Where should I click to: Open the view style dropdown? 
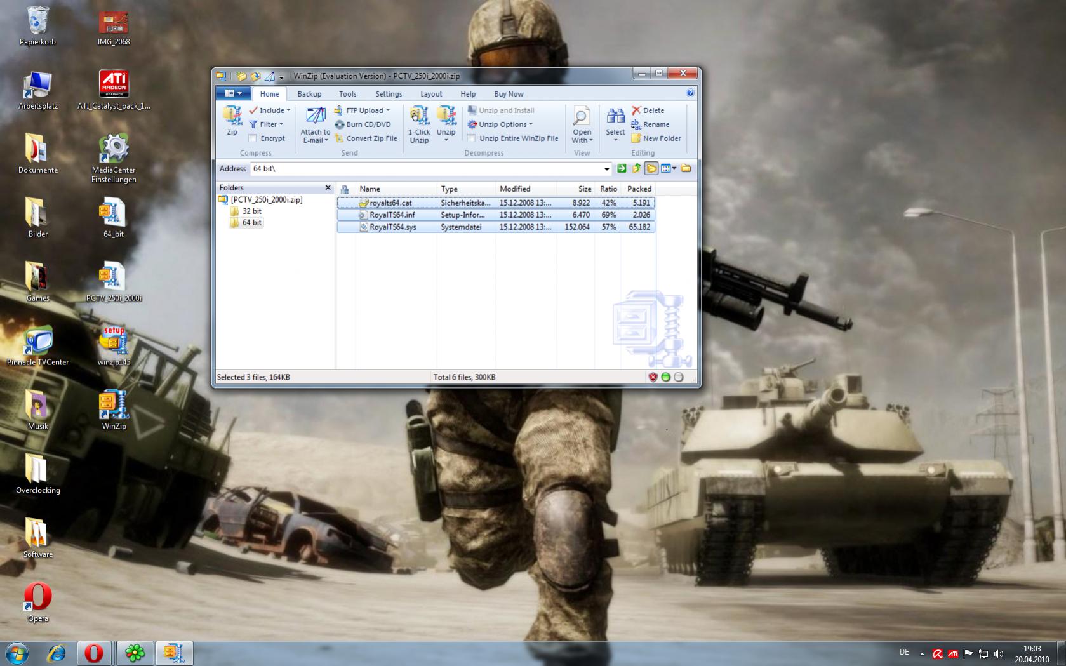(669, 169)
